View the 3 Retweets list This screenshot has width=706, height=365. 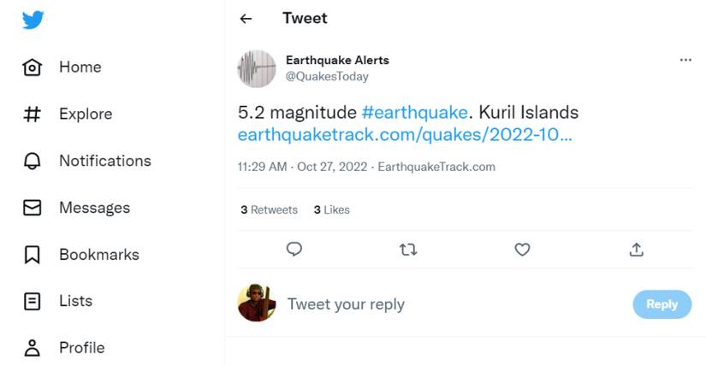[269, 209]
